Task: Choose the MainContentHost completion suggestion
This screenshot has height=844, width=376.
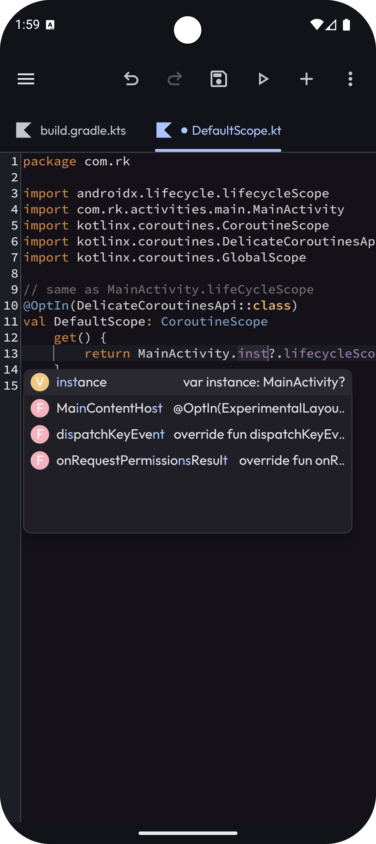Action: [x=188, y=408]
